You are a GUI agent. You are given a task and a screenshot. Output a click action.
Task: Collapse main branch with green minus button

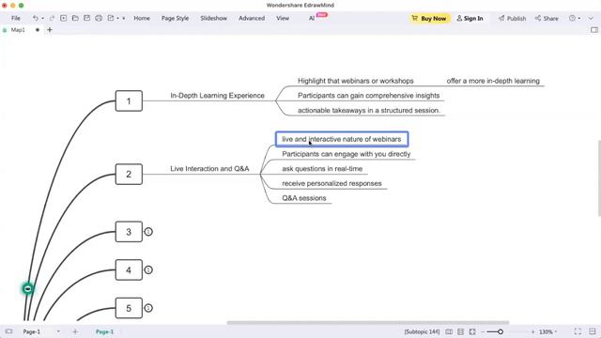(27, 288)
